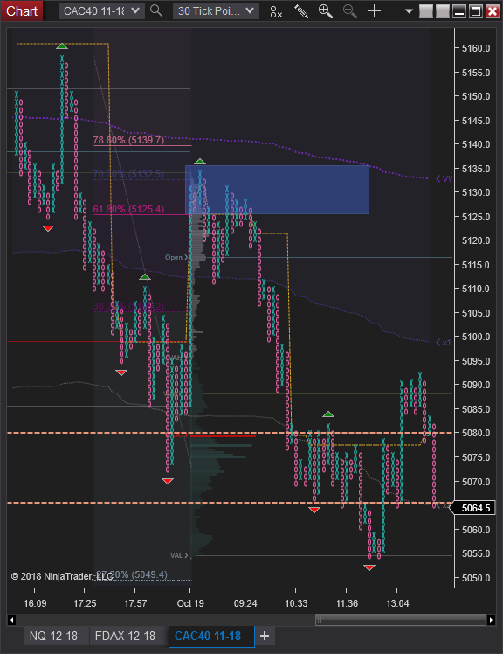Switch to the FDAX 12-18 tab

tap(125, 636)
